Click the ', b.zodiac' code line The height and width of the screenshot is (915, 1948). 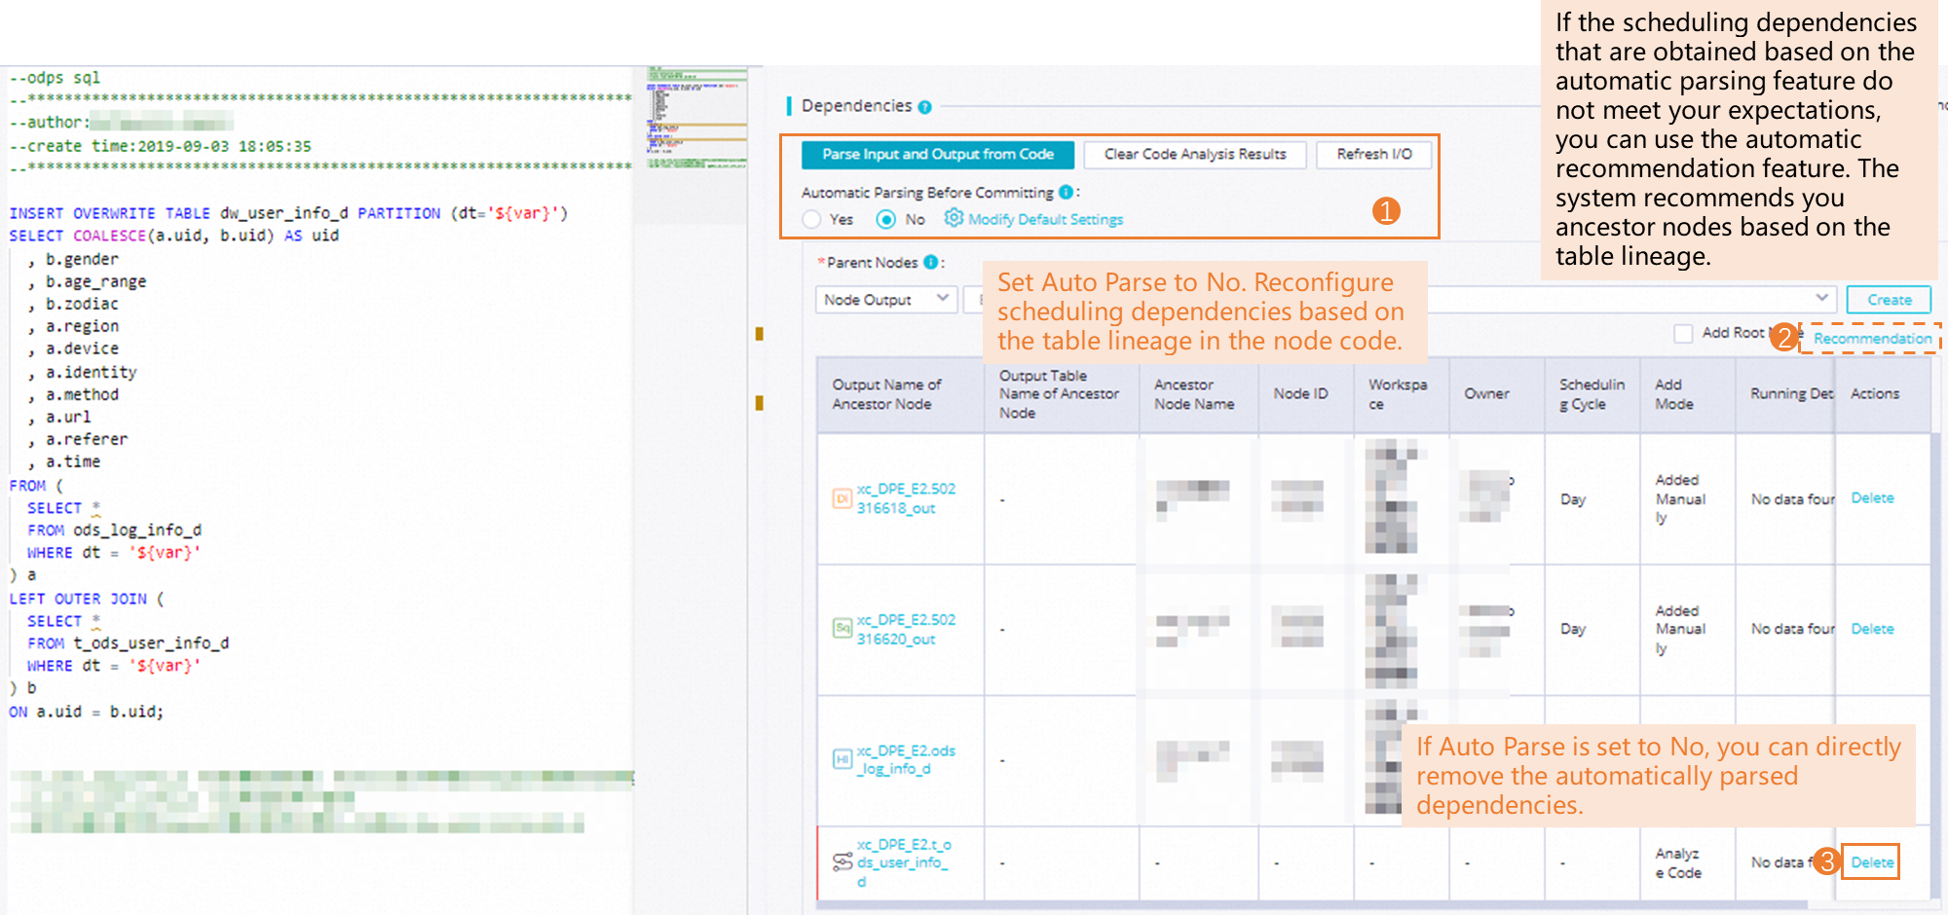pyautogui.click(x=73, y=304)
